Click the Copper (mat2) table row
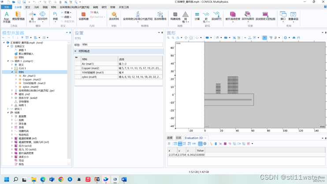Image resolution: width=327 pixels, height=184 pixels. point(119,68)
